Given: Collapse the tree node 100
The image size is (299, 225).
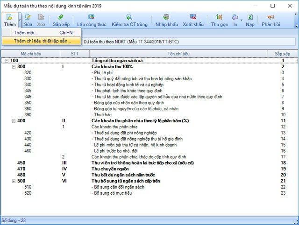Looking at the screenshot, I should point(6,61).
